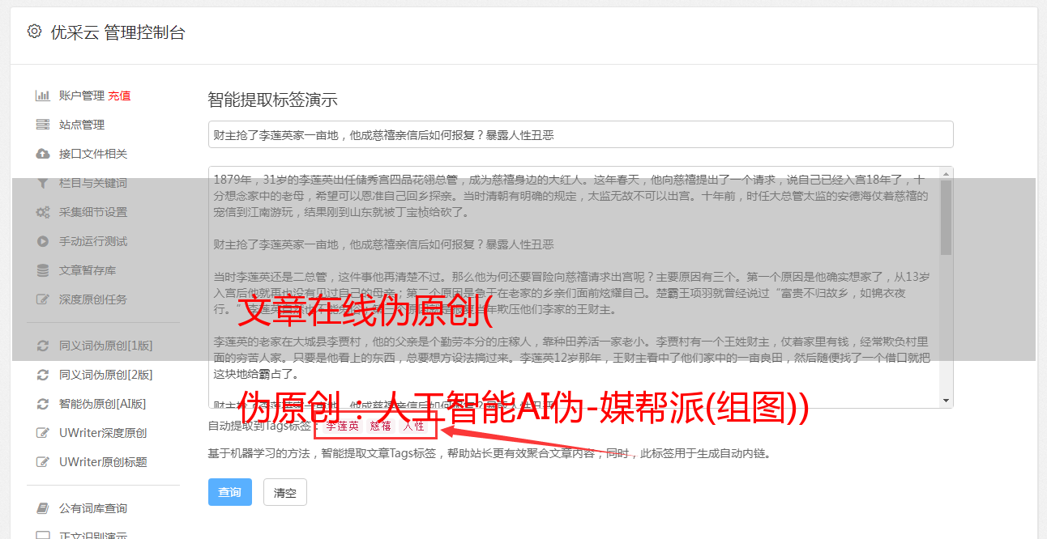
Task: Click the play circle icon for 手动运行测试
Action: click(x=43, y=241)
